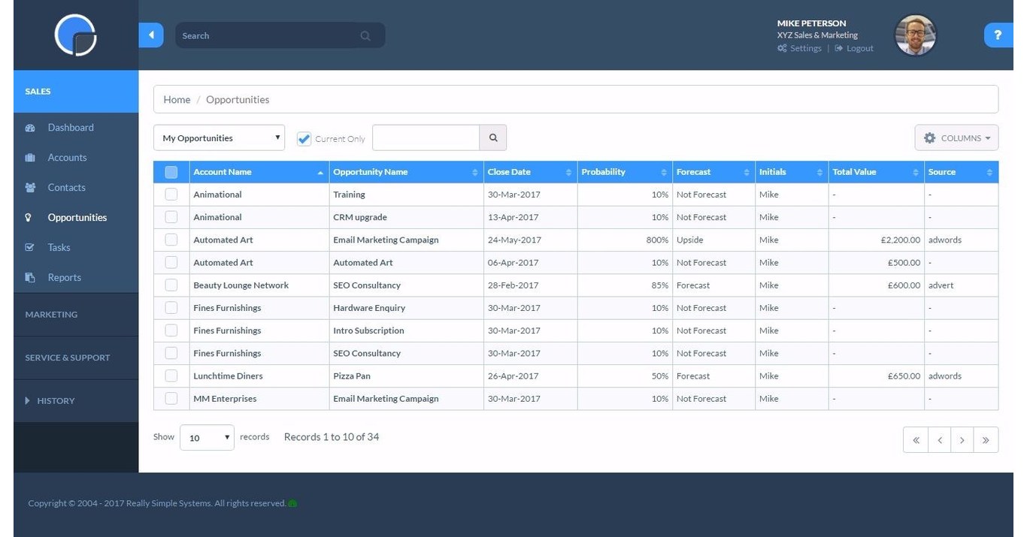Open Contacts using its sidebar icon

tap(30, 187)
